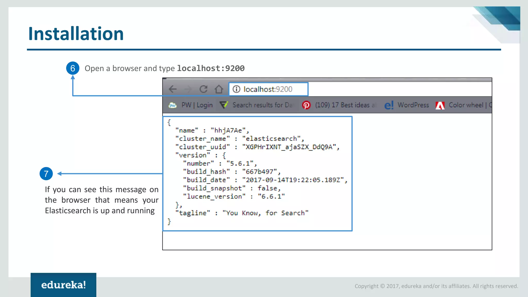The image size is (528, 297).
Task: Open the WordPress bookmark
Action: pos(413,105)
